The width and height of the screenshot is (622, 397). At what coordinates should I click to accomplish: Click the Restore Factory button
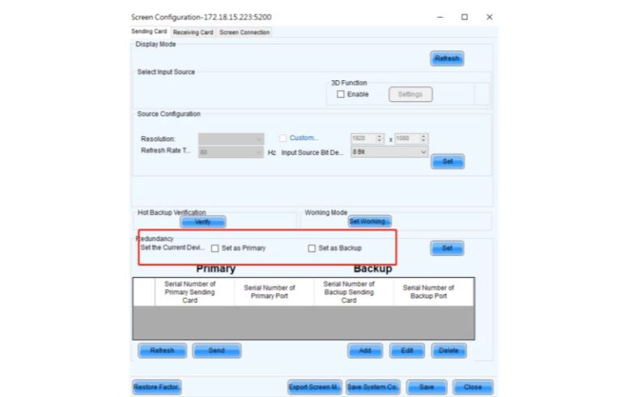point(157,387)
